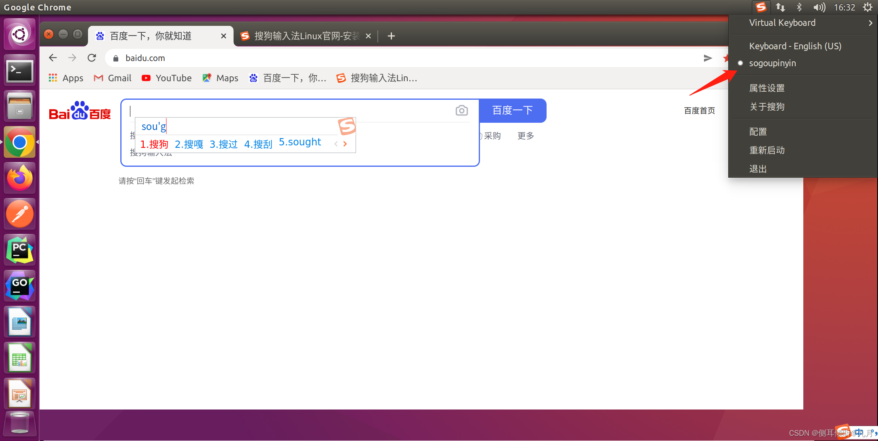Open LibreOffice Writer from dock

point(19,322)
